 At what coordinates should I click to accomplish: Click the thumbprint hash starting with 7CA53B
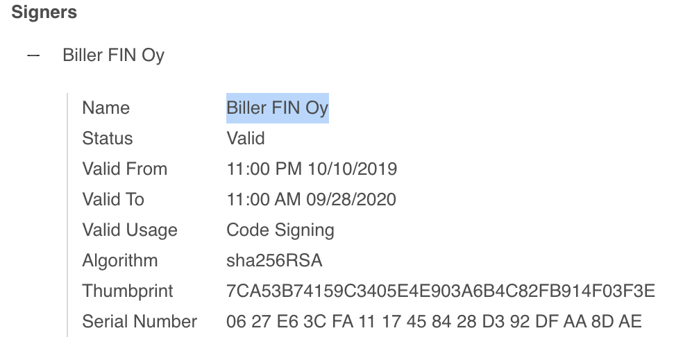coord(441,291)
